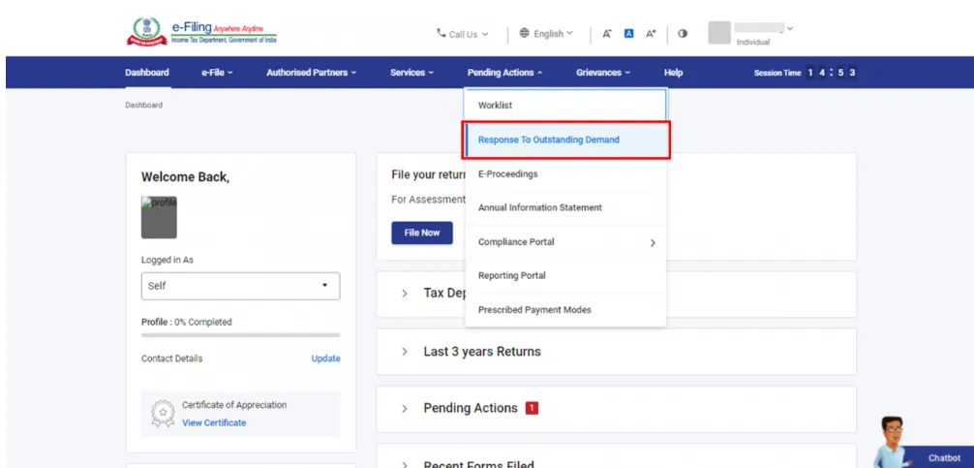Expand the Recent Forms Filed section
Viewport: 974px width, 468px height.
(405, 464)
